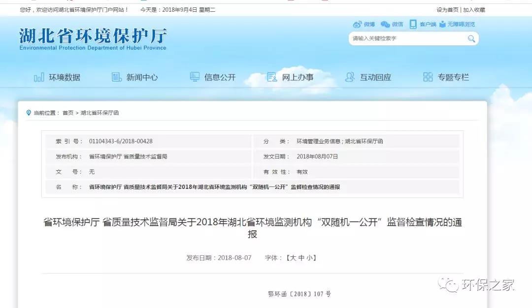532x308 pixels.
Task: Click the search magnifier icon
Action: point(471,39)
